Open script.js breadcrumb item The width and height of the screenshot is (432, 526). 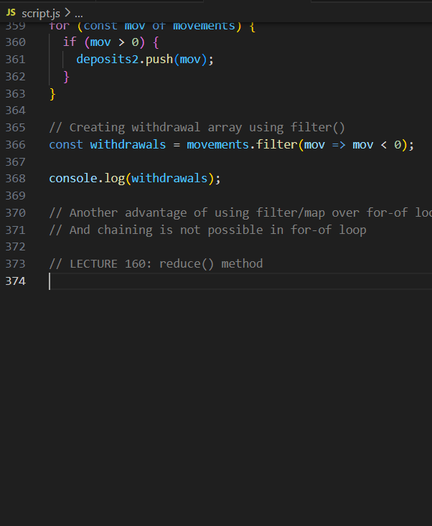(x=41, y=14)
